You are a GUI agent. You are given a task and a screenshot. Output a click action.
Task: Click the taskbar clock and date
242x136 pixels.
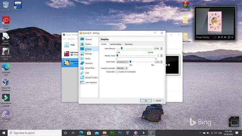coord(228,133)
